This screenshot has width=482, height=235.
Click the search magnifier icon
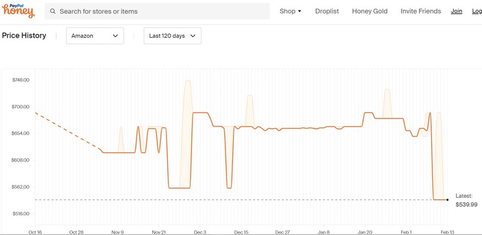[53, 11]
